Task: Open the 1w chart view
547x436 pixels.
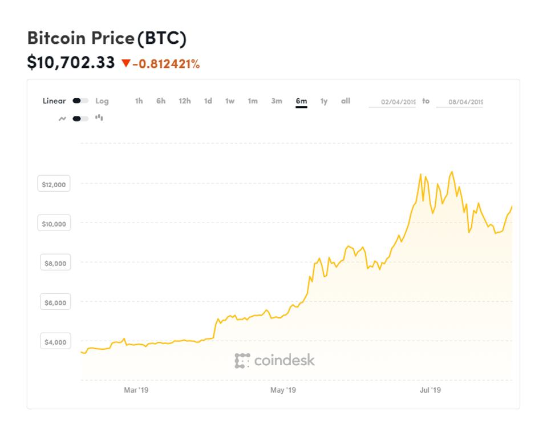Action: click(229, 100)
